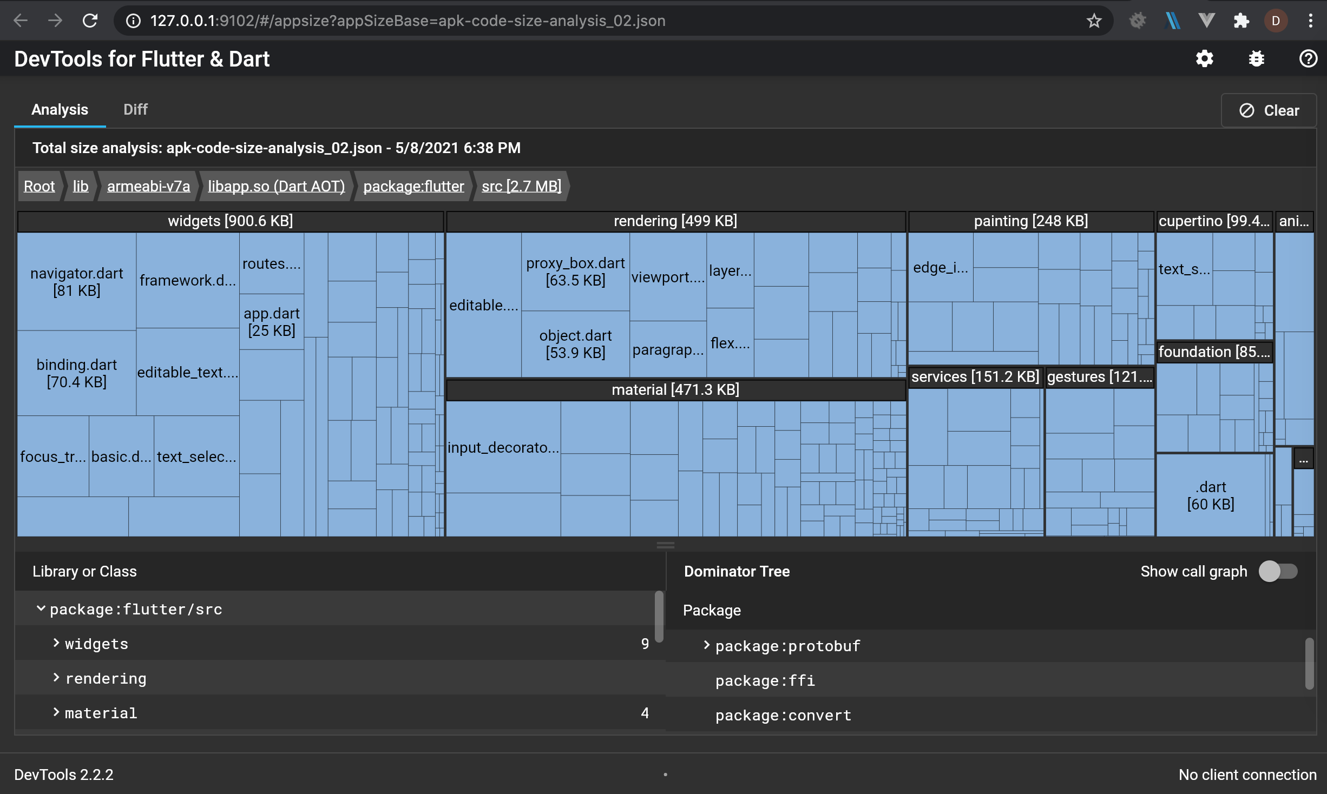Open the browser extensions puzzle icon
This screenshot has width=1327, height=794.
pyautogui.click(x=1241, y=21)
